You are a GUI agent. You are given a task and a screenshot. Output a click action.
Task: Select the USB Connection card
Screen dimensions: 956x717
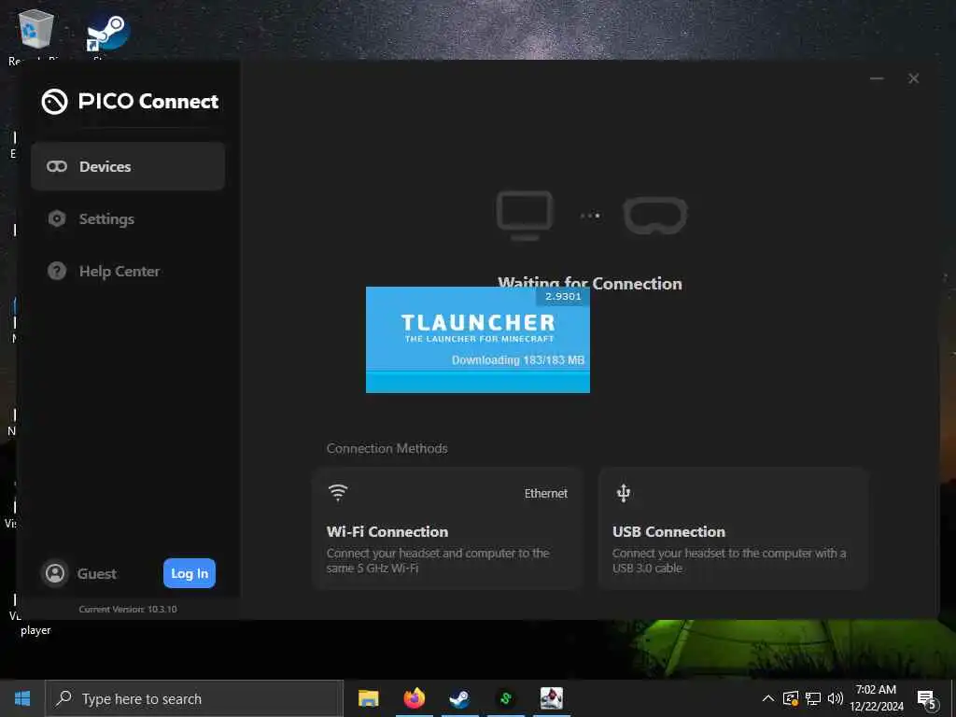pos(734,528)
